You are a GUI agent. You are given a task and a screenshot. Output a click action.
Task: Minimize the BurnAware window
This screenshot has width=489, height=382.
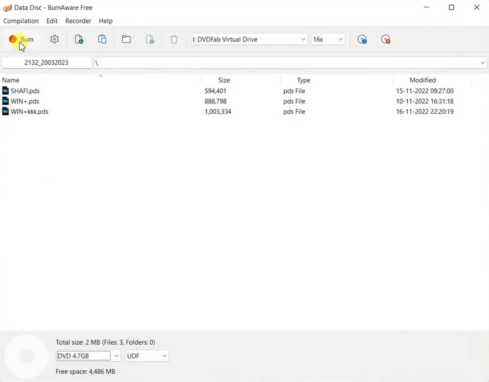[426, 7]
